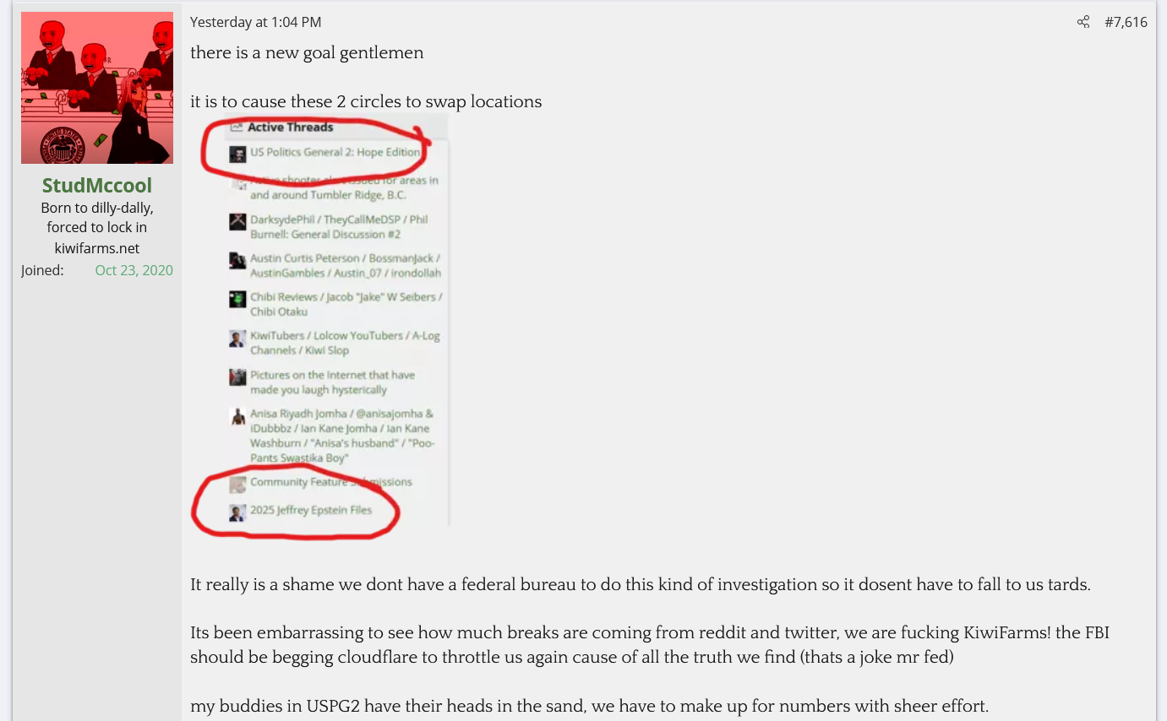Click the Active Threads heading text

pos(290,127)
